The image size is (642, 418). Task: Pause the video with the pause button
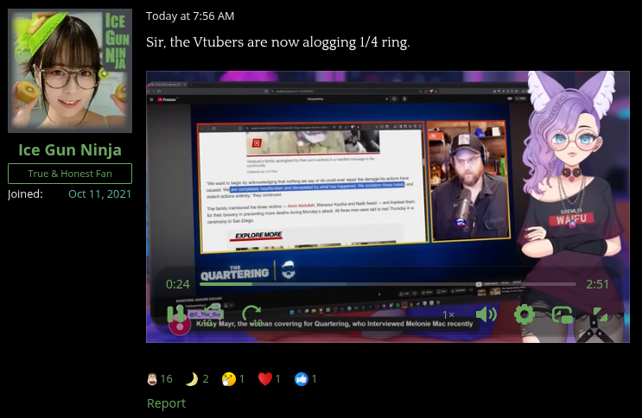(175, 314)
